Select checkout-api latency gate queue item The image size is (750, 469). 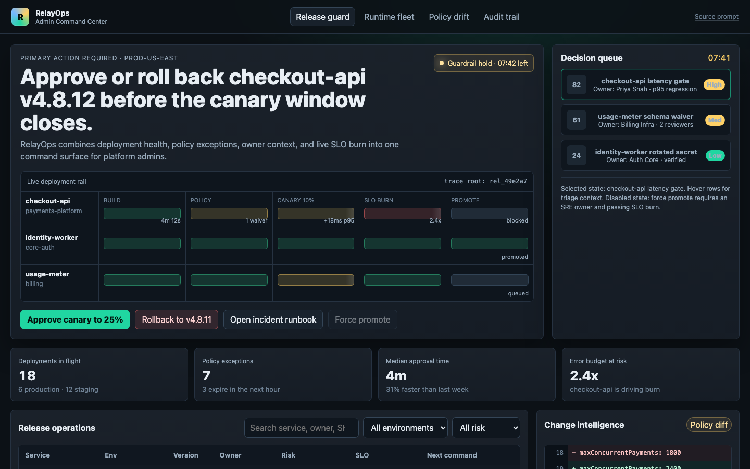pos(645,84)
